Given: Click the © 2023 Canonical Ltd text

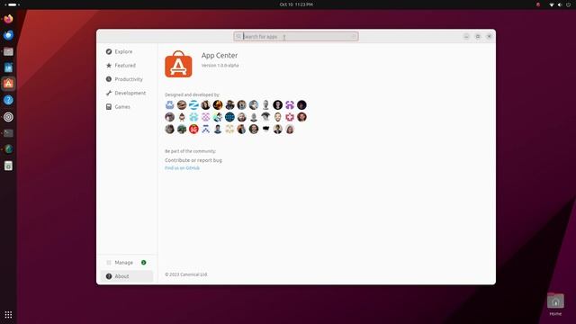Looking at the screenshot, I should [186, 274].
